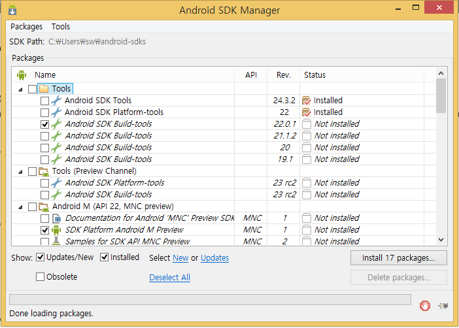
Task: Click the Android SDK Manager title bar icon
Action: (12, 10)
